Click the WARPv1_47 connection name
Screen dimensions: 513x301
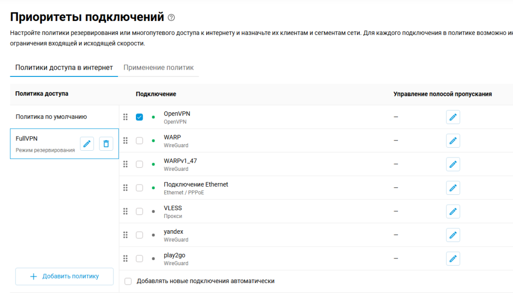pyautogui.click(x=180, y=160)
